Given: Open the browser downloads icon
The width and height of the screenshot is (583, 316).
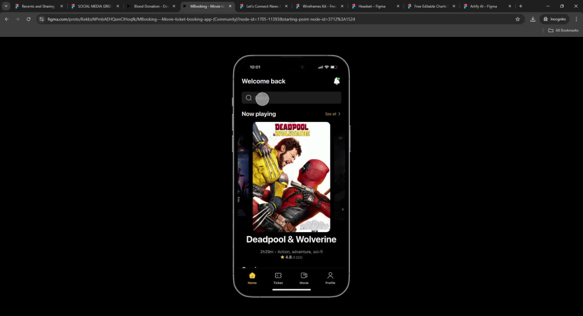Looking at the screenshot, I should pos(533,19).
